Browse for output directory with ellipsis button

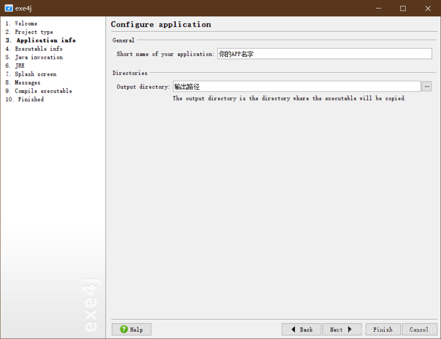(427, 86)
